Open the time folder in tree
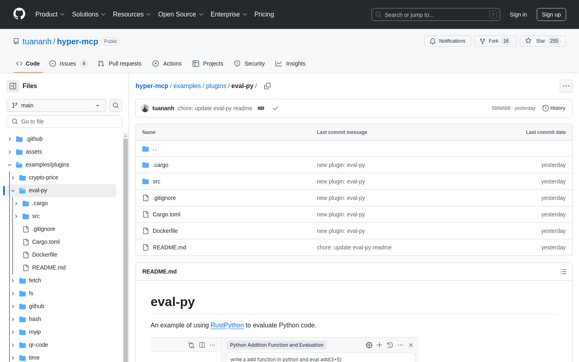 pos(34,358)
